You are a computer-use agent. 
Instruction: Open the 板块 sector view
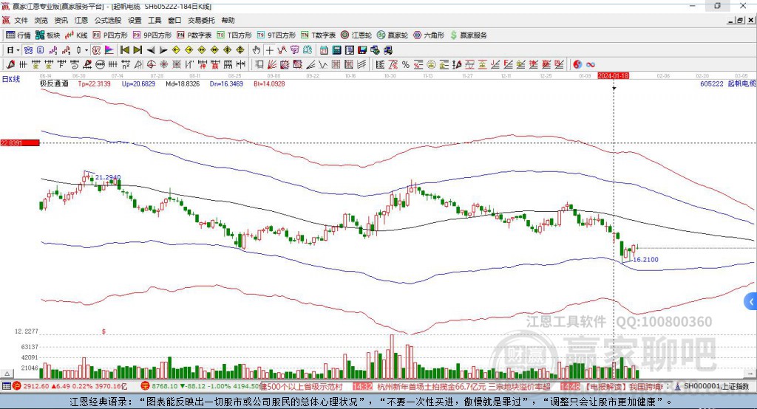(47, 35)
